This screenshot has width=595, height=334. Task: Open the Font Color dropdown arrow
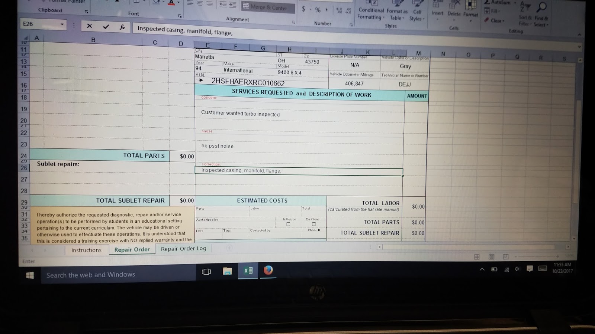pos(178,3)
